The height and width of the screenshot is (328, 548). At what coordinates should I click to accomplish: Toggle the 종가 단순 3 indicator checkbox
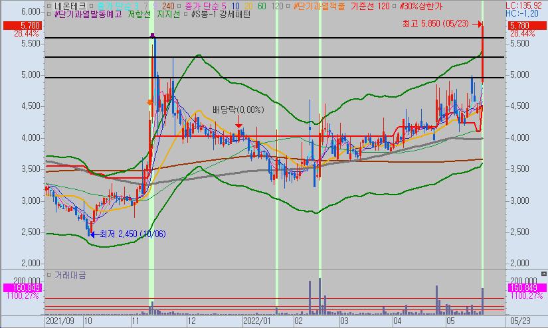(x=91, y=6)
